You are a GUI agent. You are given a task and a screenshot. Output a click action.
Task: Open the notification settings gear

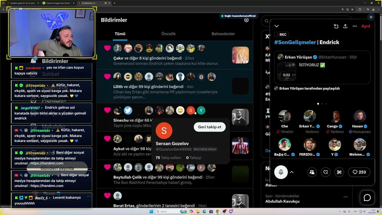246,20
